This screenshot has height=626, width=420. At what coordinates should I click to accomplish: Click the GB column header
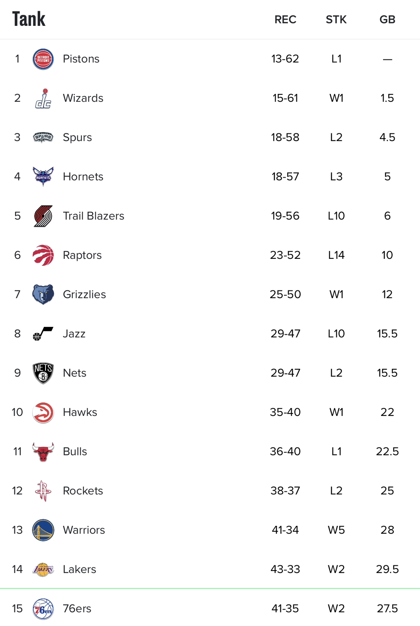pos(387,20)
